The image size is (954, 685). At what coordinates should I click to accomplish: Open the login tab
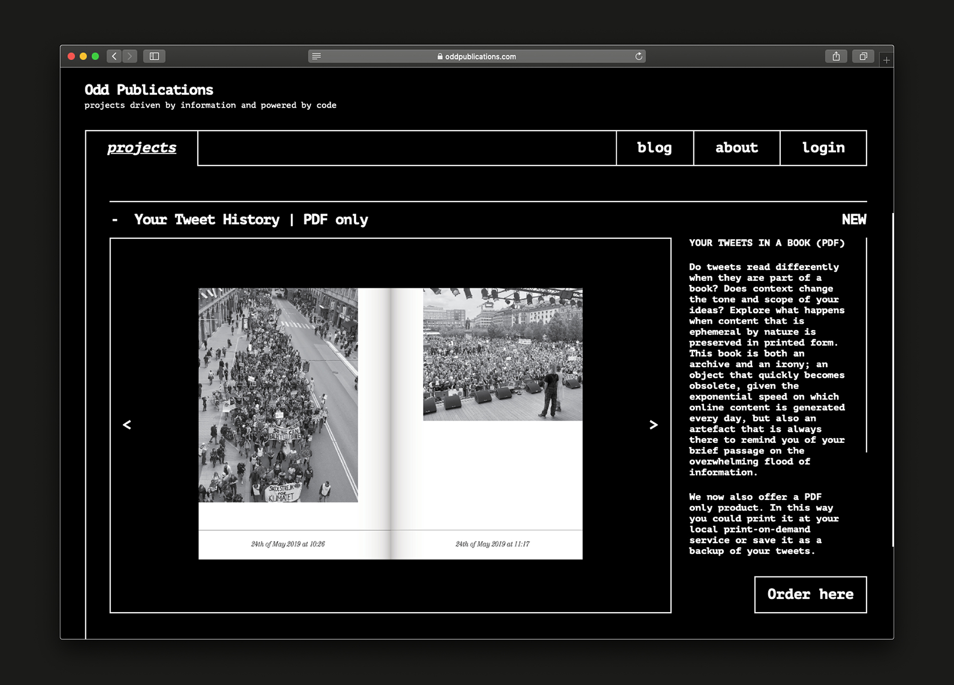pyautogui.click(x=823, y=148)
